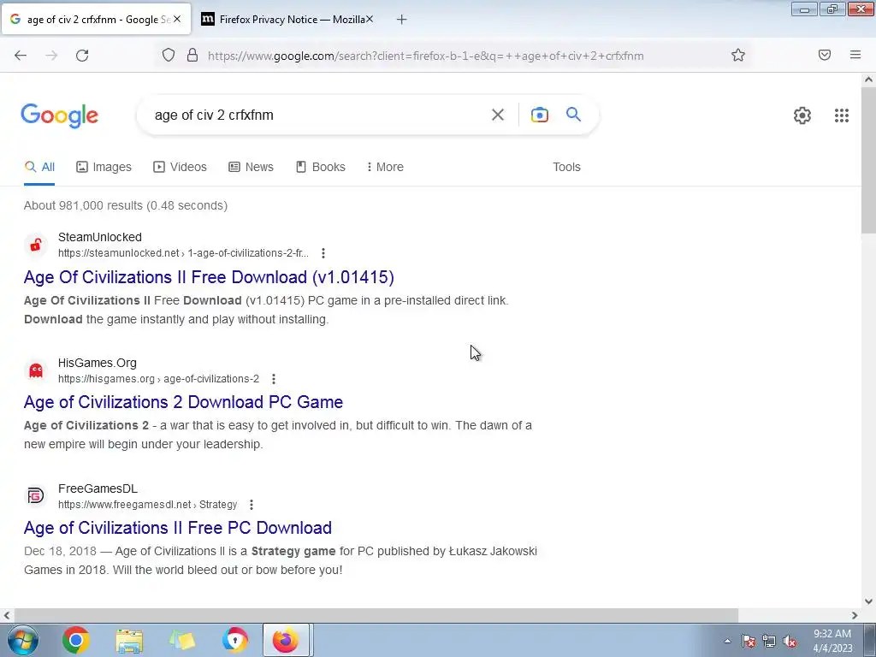Switch to the News results tab

coord(251,167)
